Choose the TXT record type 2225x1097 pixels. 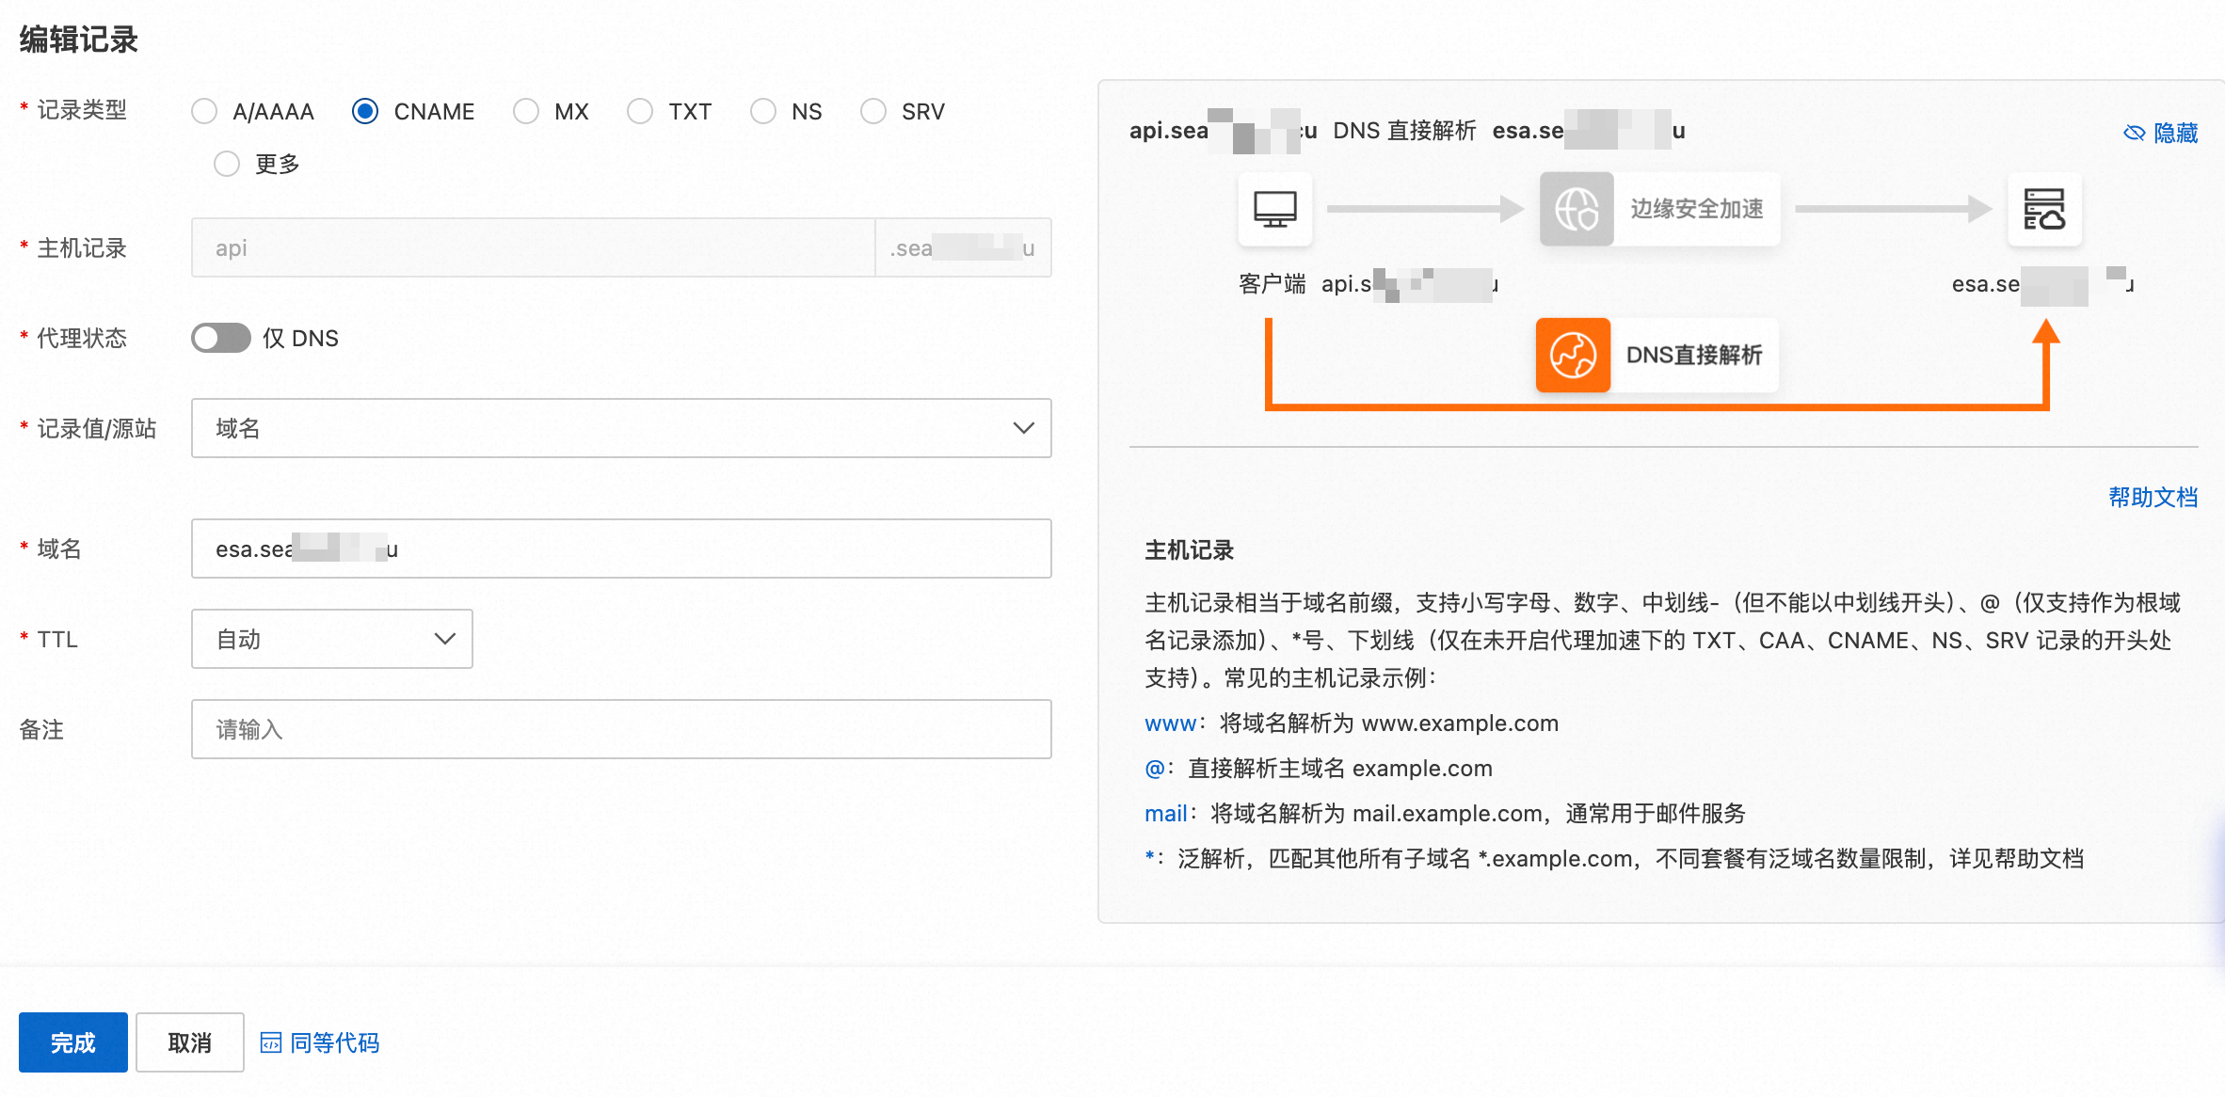640,112
